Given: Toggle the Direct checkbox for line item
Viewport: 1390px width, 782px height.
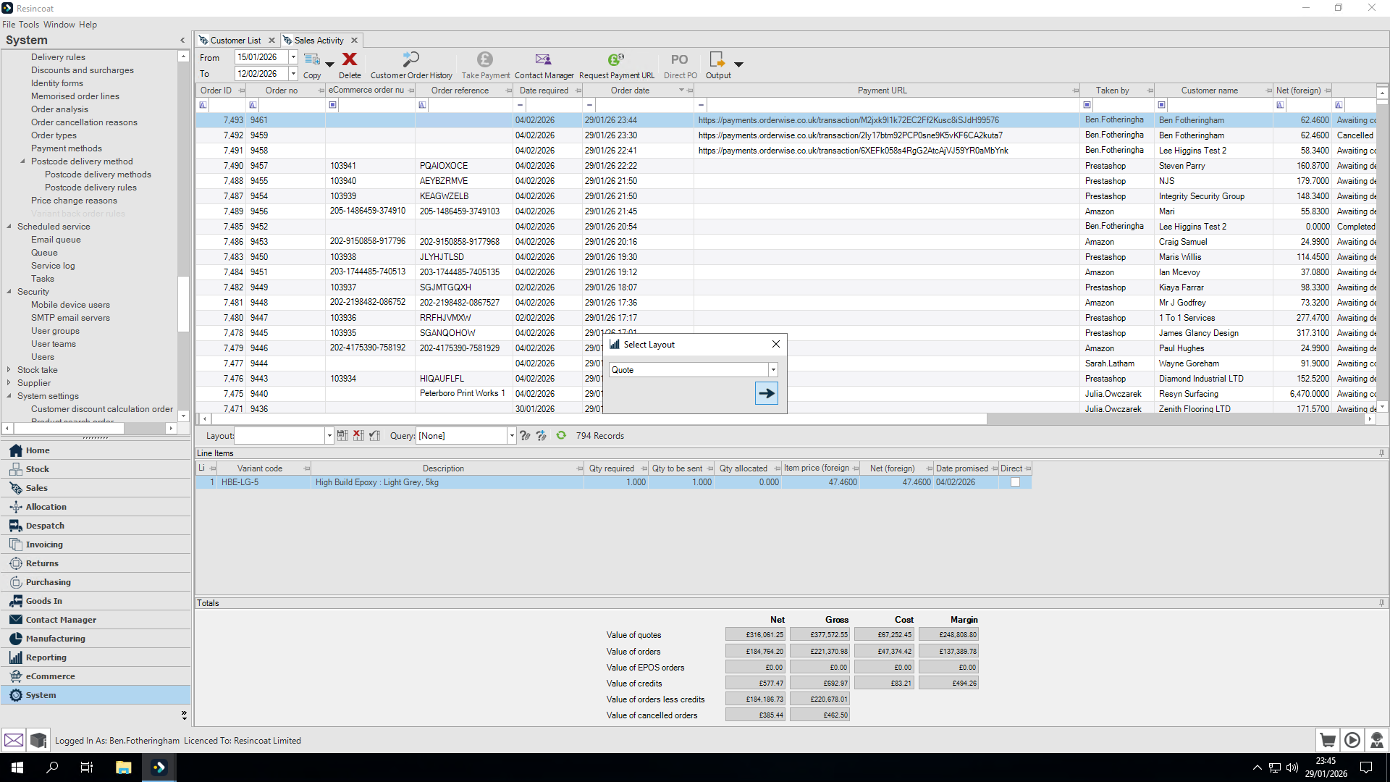Looking at the screenshot, I should [1015, 482].
